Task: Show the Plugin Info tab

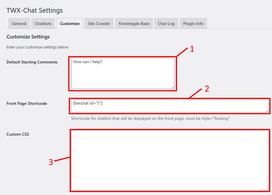Action: [193, 23]
